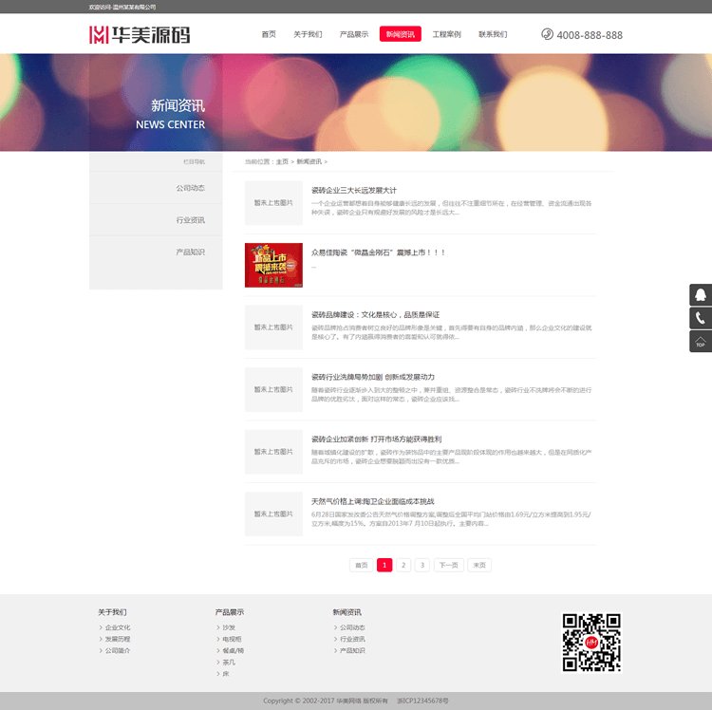Open article 众易佳陶瓷 微晶金刚石 震撼上市

click(x=378, y=252)
